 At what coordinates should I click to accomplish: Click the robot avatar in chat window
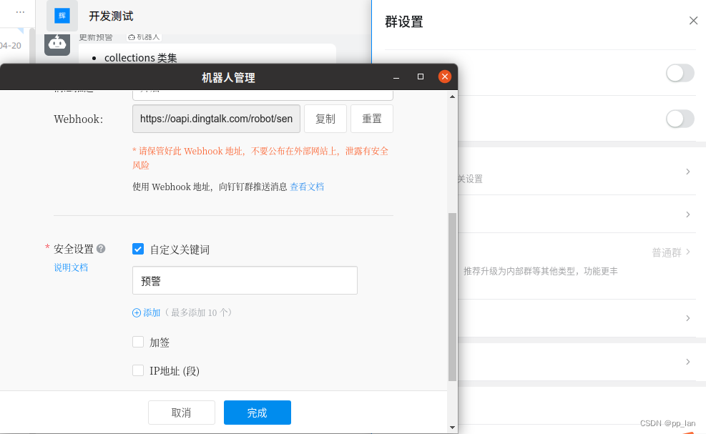[57, 44]
